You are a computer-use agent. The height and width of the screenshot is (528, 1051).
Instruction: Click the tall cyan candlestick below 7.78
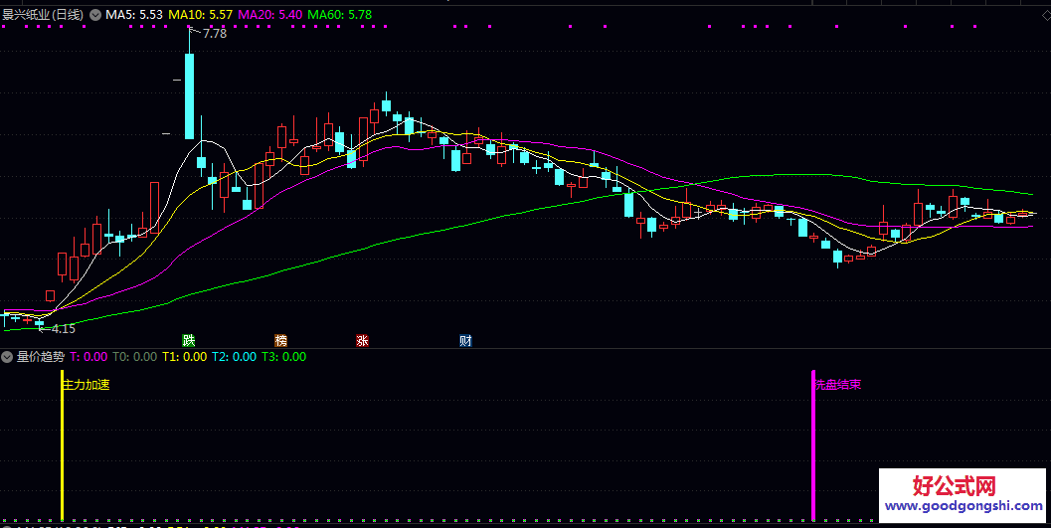pos(189,95)
